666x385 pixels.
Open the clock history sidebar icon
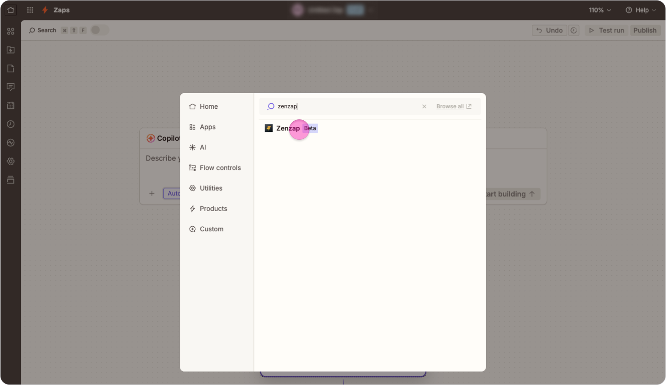coord(11,124)
